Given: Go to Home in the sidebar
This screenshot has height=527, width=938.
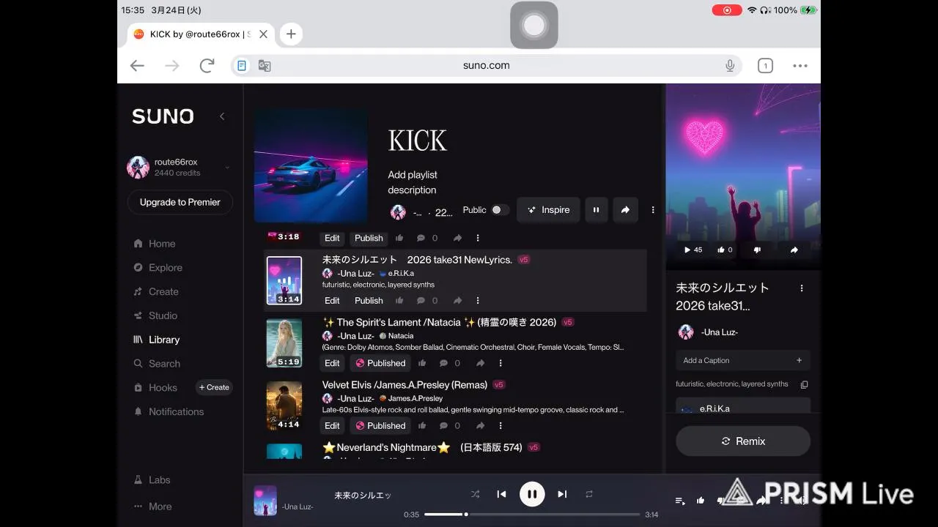Looking at the screenshot, I should [x=155, y=244].
